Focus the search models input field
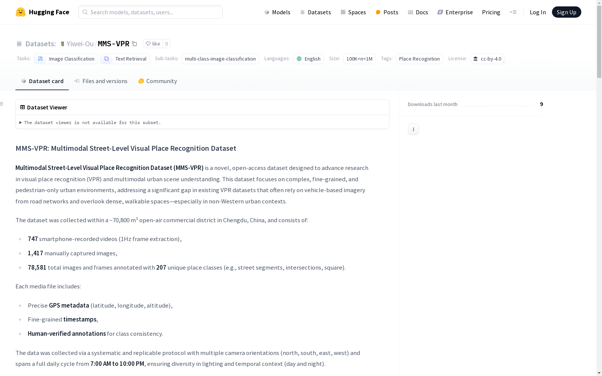Image resolution: width=602 pixels, height=376 pixels. 150,12
